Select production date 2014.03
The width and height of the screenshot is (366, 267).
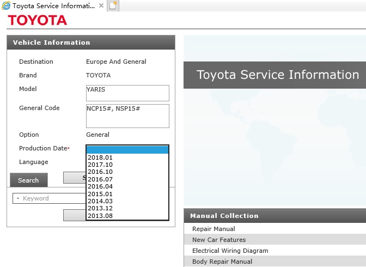coord(127,201)
